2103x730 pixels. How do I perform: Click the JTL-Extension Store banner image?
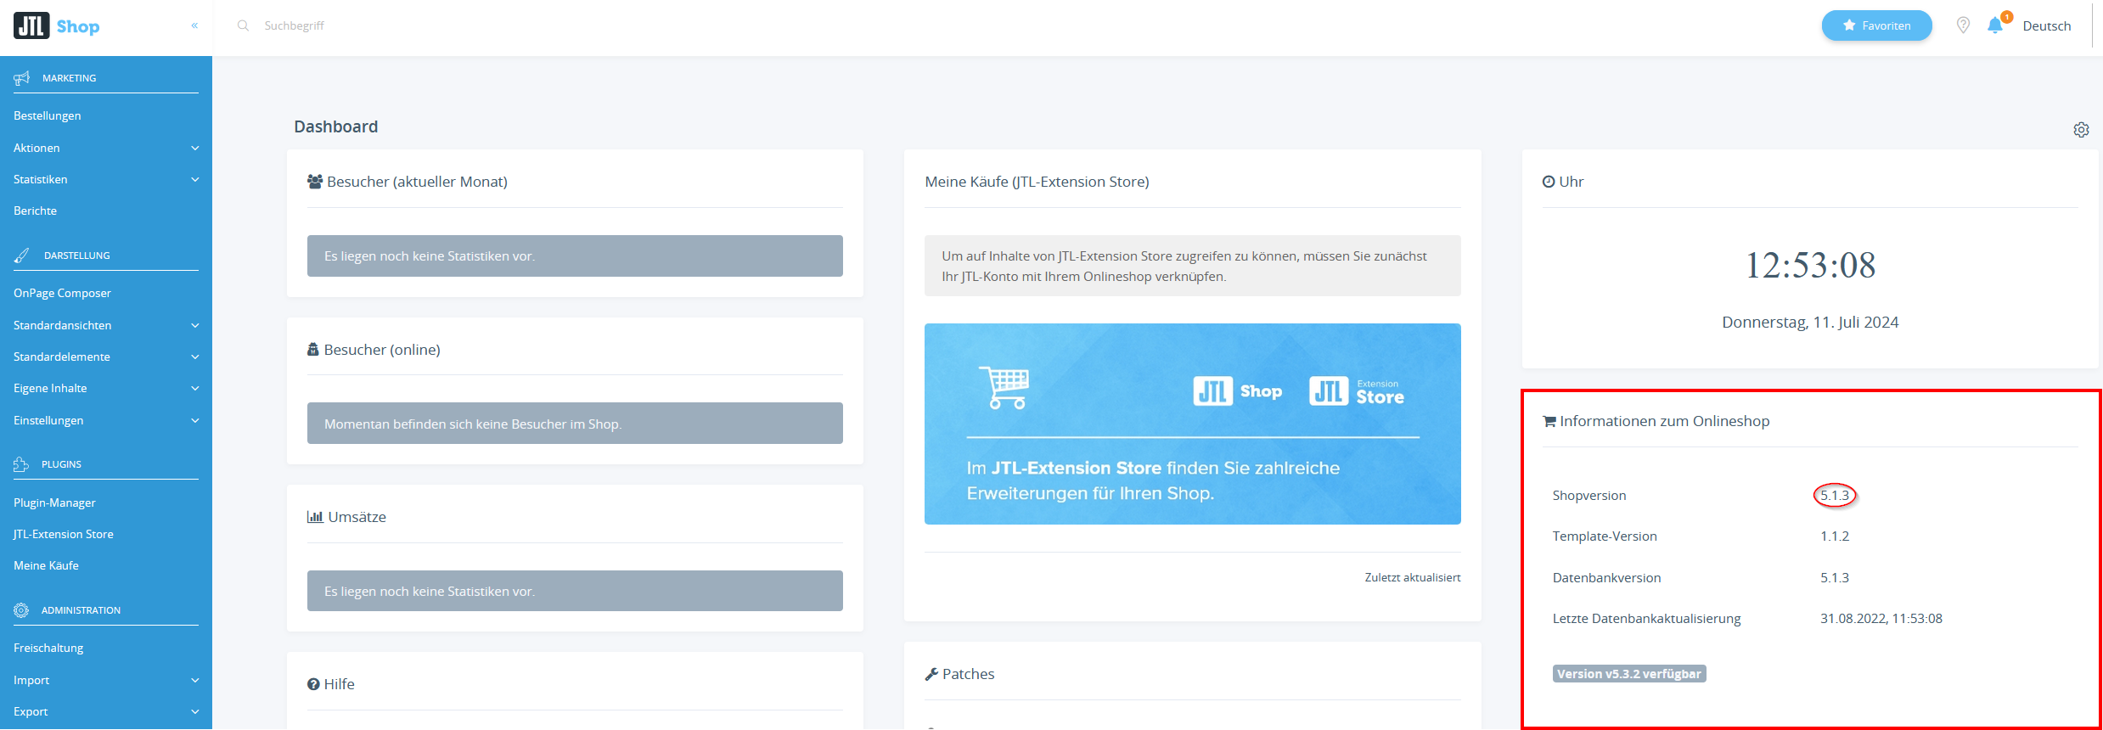coord(1192,424)
